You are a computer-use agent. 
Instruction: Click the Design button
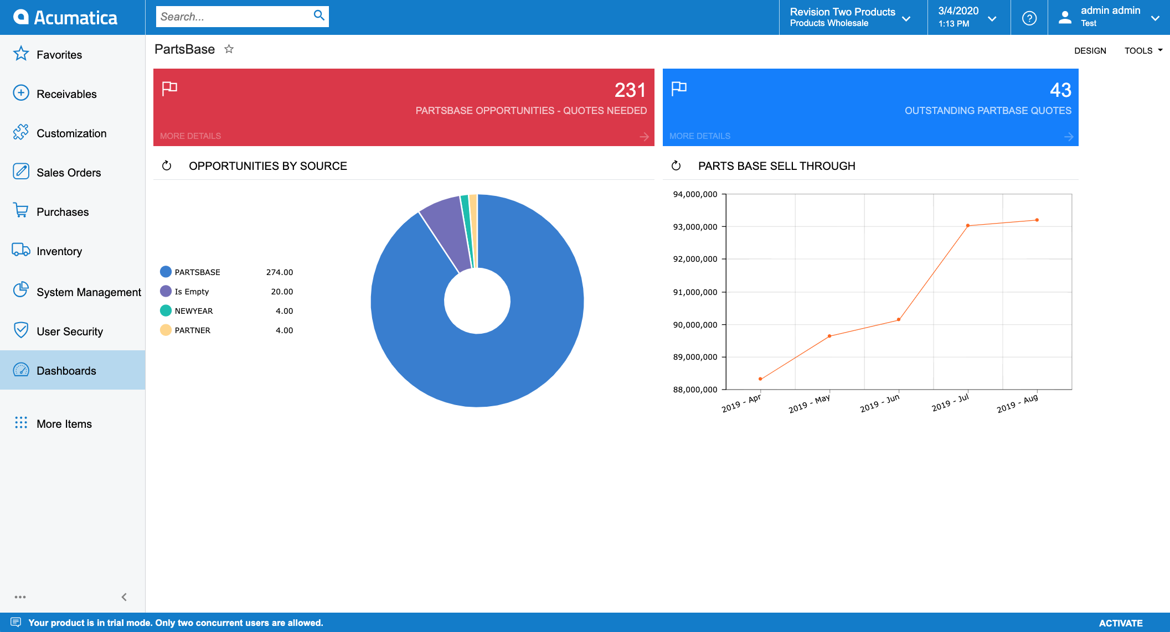coord(1090,50)
